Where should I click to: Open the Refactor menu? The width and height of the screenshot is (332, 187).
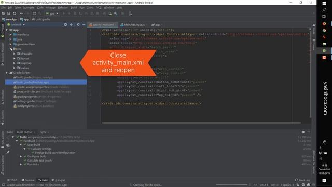click(63, 8)
